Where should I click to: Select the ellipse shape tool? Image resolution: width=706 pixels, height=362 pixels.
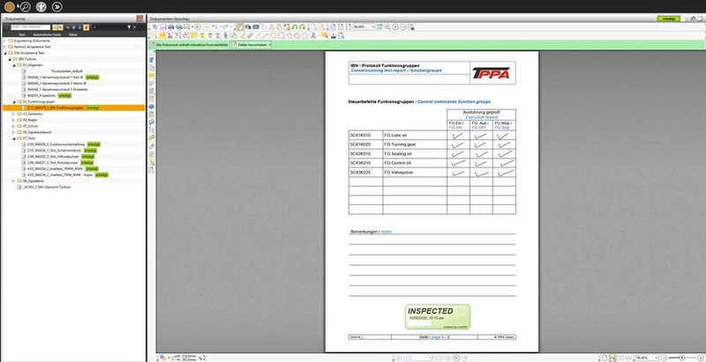[274, 35]
